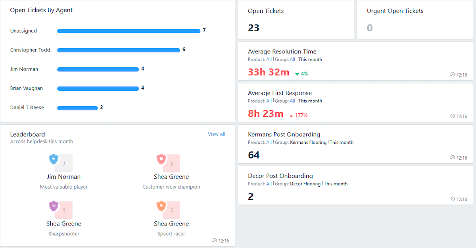The height and width of the screenshot is (248, 476).
Task: Click the Customer wow champion heart badge
Action: 161,159
